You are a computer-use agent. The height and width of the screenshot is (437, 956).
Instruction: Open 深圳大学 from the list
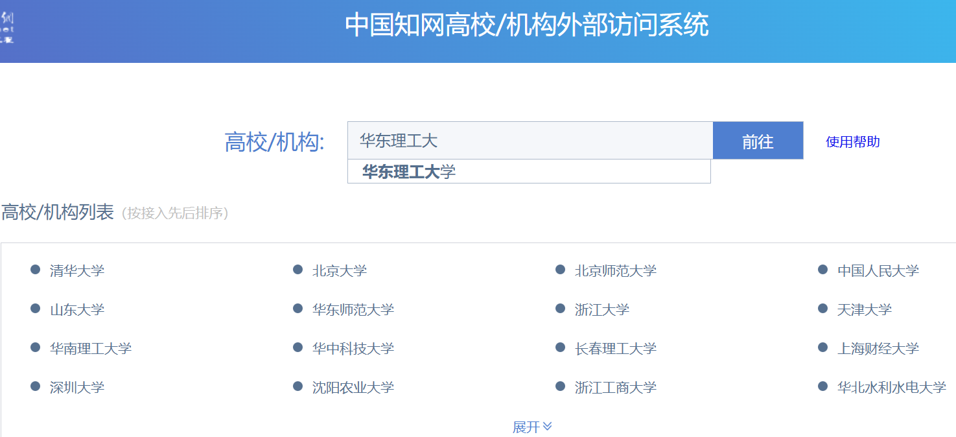(x=77, y=387)
